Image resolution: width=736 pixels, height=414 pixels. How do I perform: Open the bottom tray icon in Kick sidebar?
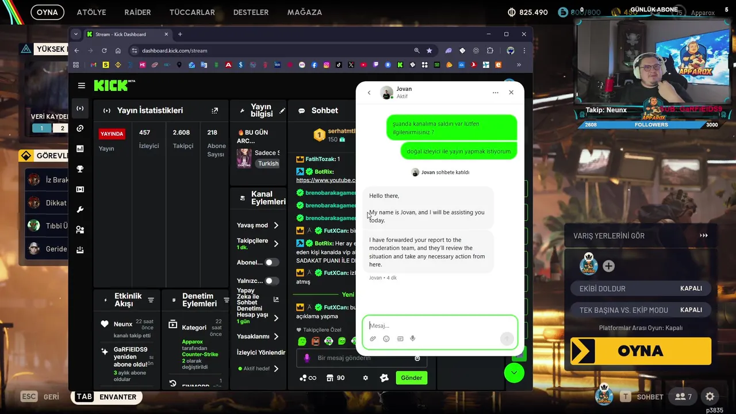click(80, 250)
